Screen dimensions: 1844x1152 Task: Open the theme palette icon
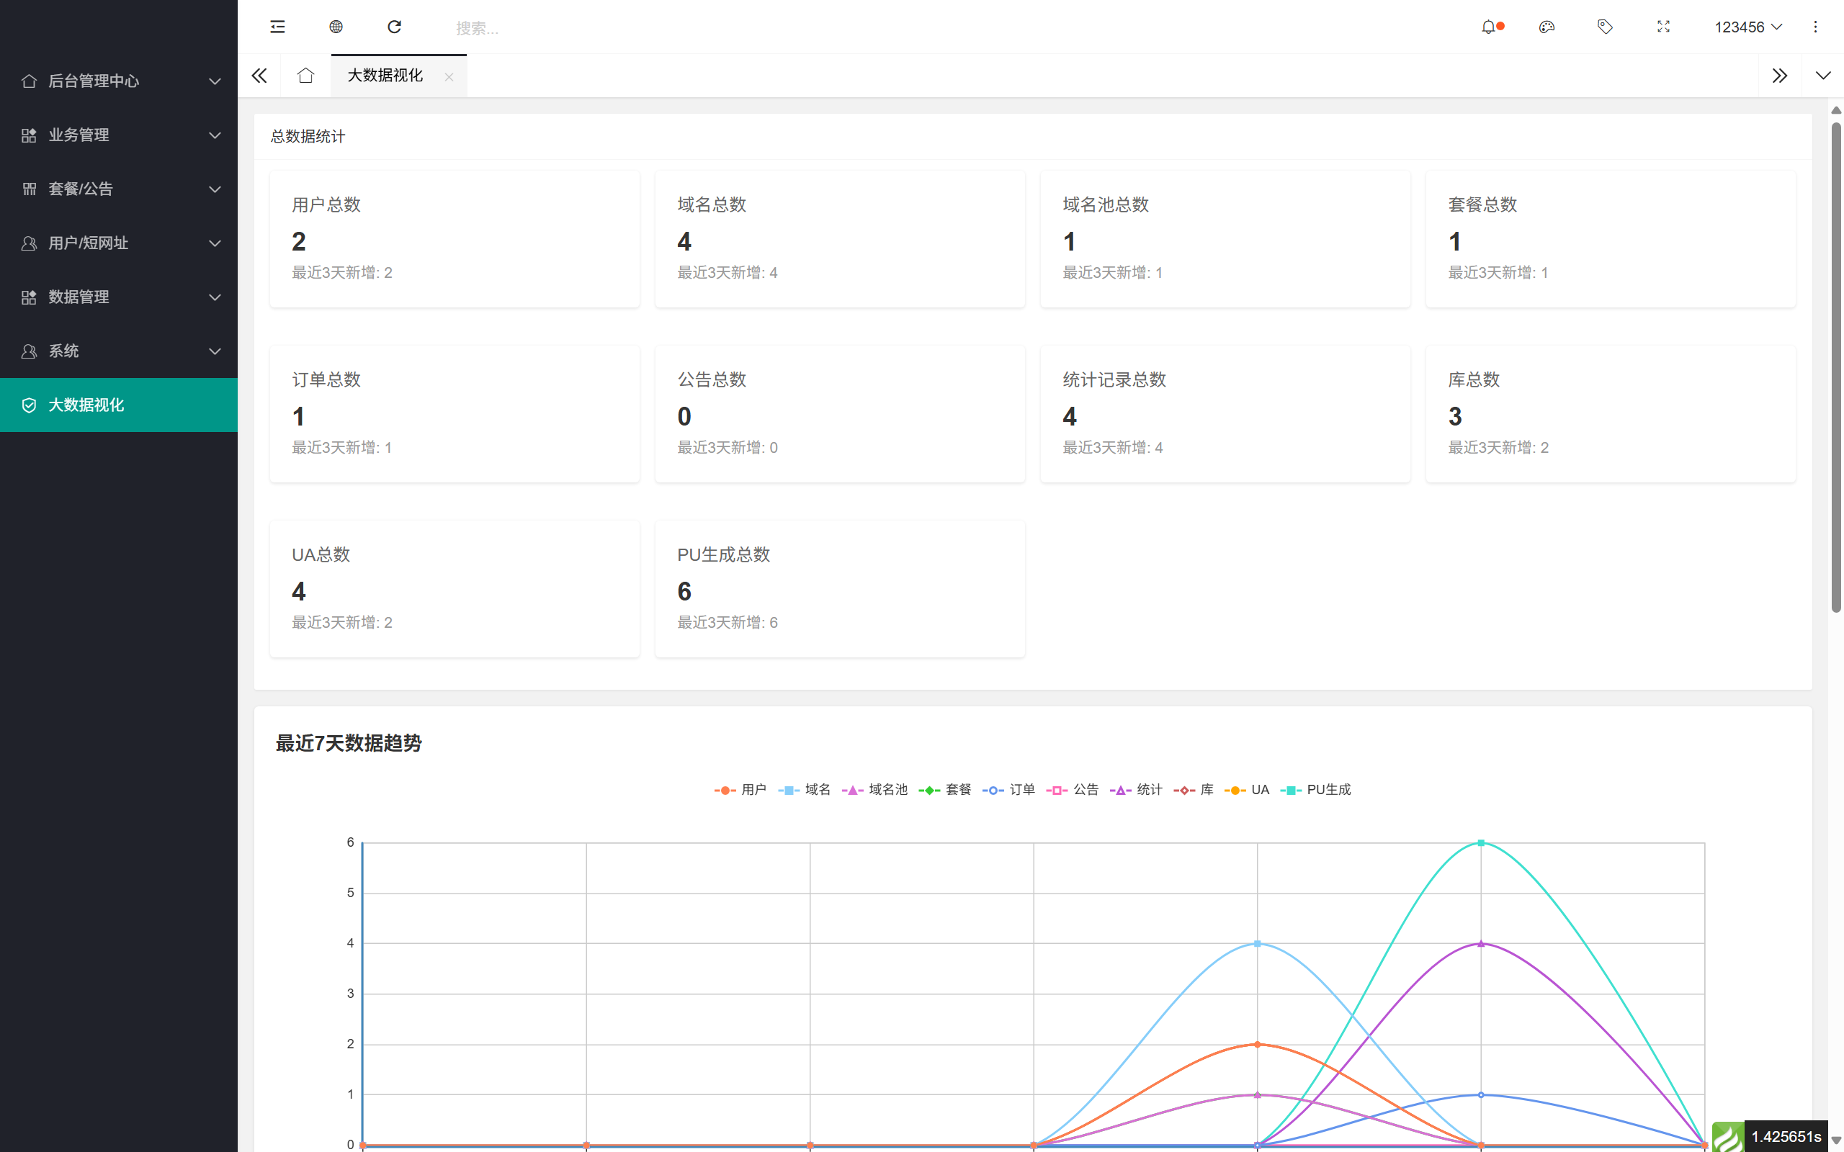pos(1547,27)
